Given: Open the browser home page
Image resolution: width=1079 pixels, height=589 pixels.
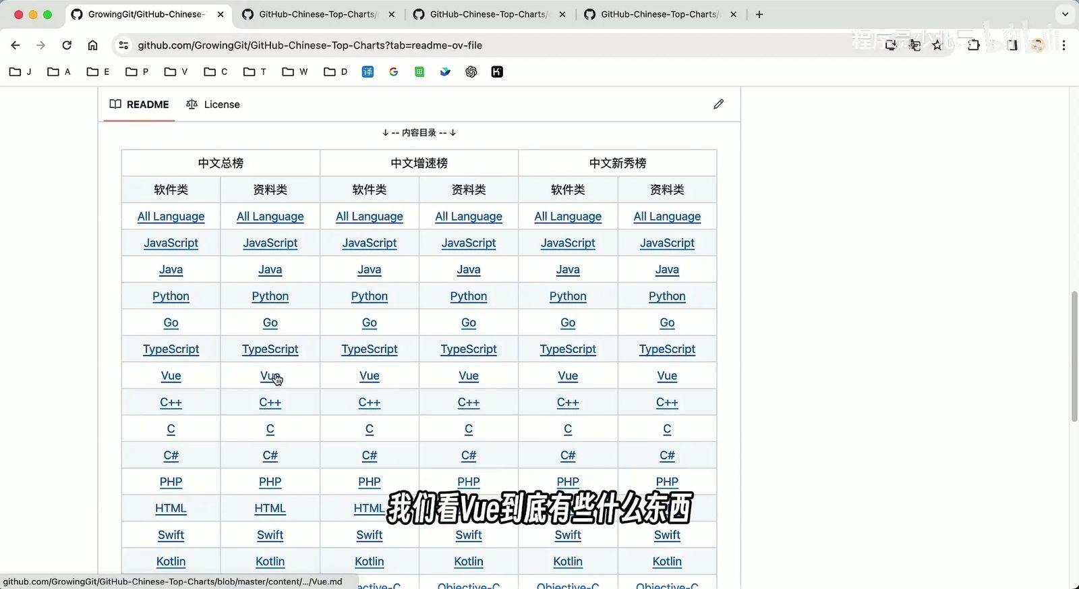Looking at the screenshot, I should coord(92,45).
